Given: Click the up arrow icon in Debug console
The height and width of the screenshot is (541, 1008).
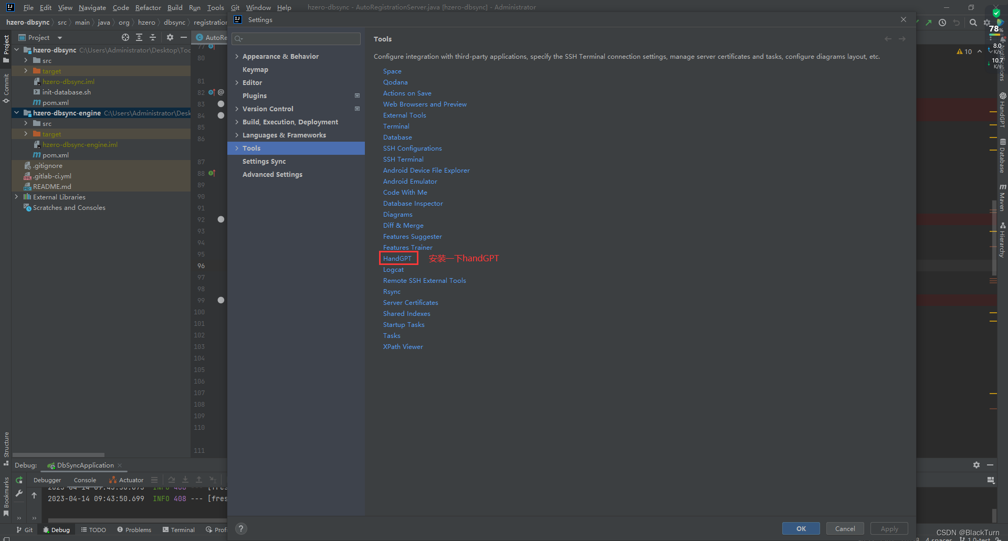Looking at the screenshot, I should coord(34,495).
